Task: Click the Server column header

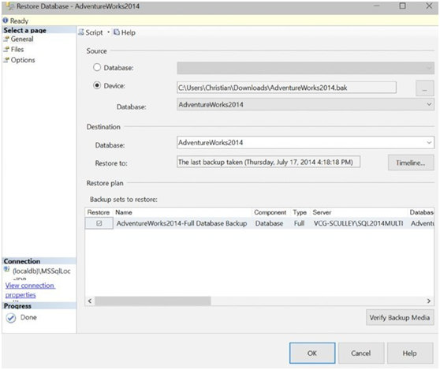Action: tap(359, 212)
